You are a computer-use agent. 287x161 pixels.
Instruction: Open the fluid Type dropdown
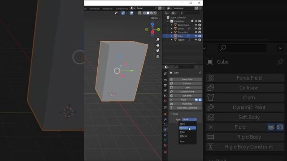click(189, 119)
